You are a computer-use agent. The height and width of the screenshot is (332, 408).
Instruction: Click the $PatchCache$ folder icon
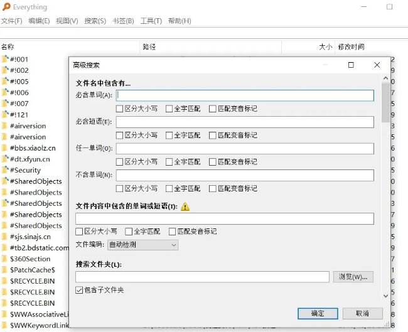pyautogui.click(x=5, y=270)
